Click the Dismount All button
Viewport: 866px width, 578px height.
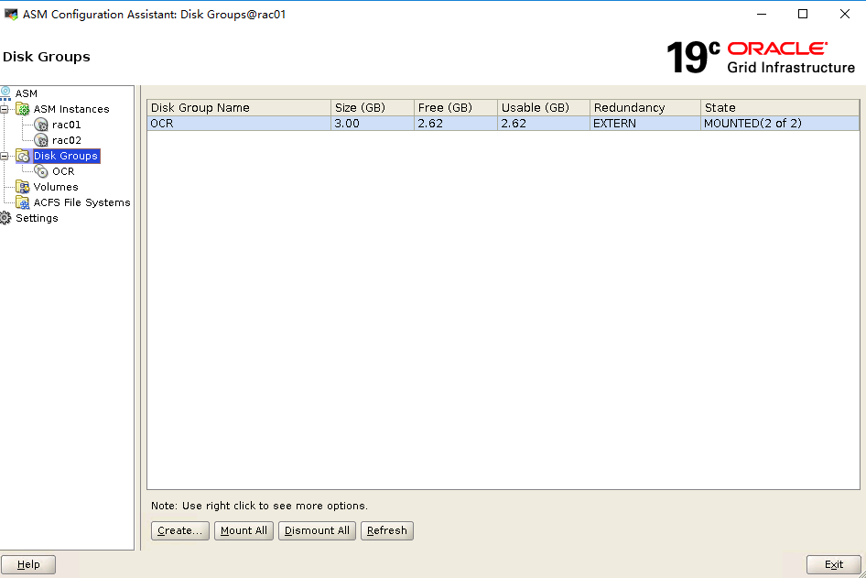317,530
